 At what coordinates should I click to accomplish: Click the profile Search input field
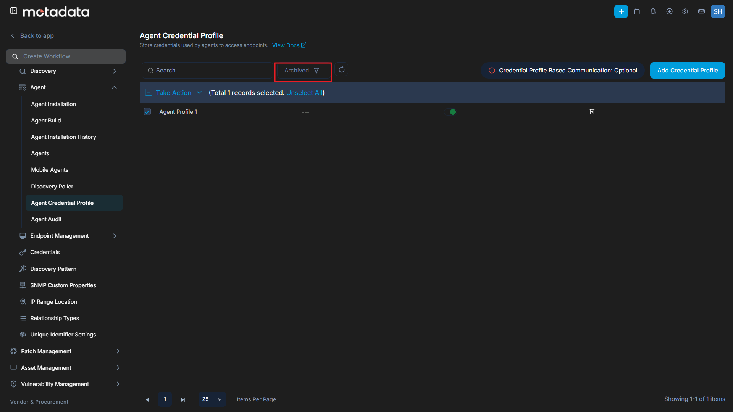coord(207,71)
